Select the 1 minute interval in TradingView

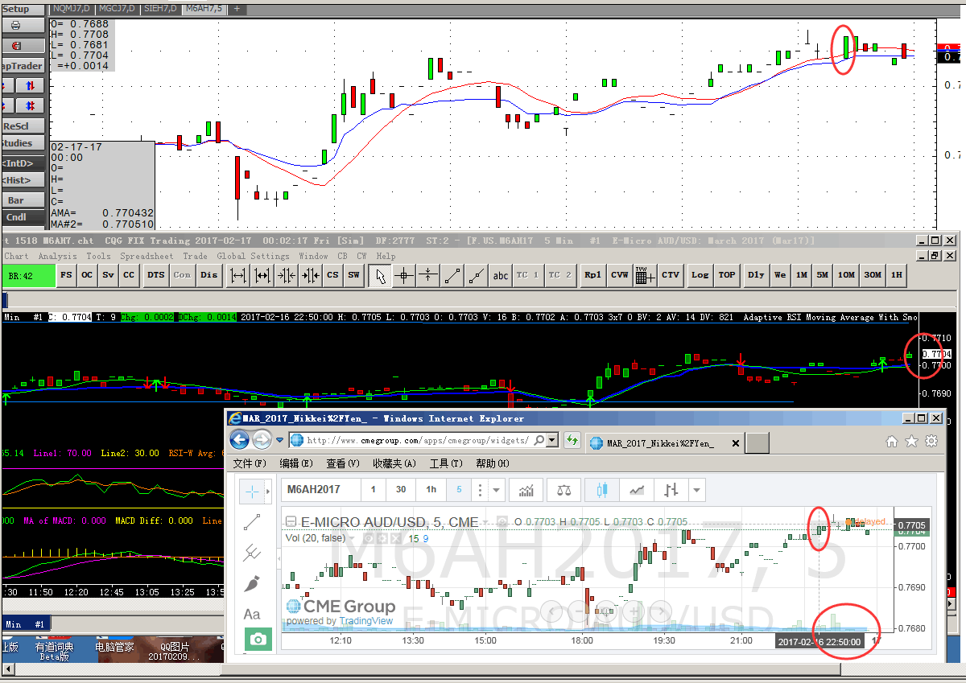click(x=373, y=489)
